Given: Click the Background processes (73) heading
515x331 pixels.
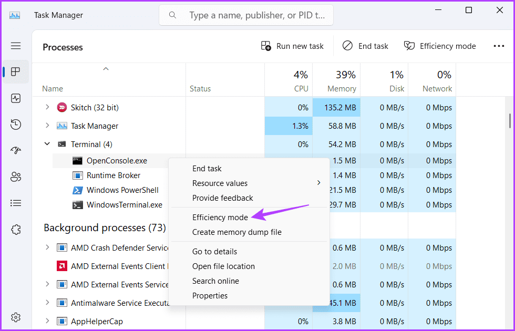Looking at the screenshot, I should click(105, 227).
